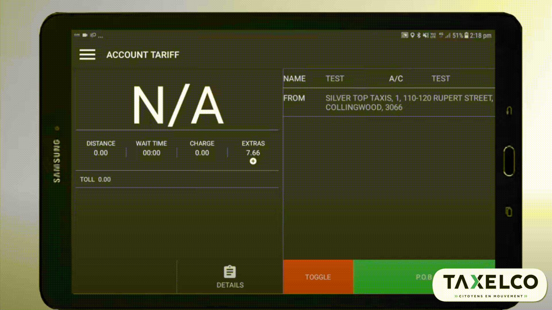552x310 pixels.
Task: Tap the muted sound status icon
Action: click(x=425, y=35)
